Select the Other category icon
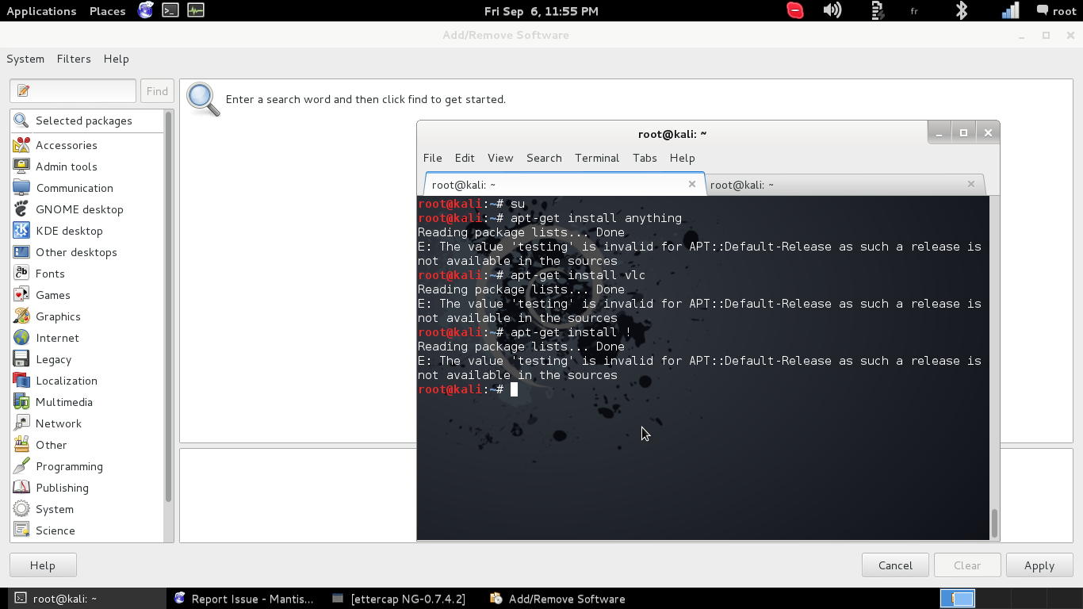Image resolution: width=1083 pixels, height=609 pixels. pos(21,445)
